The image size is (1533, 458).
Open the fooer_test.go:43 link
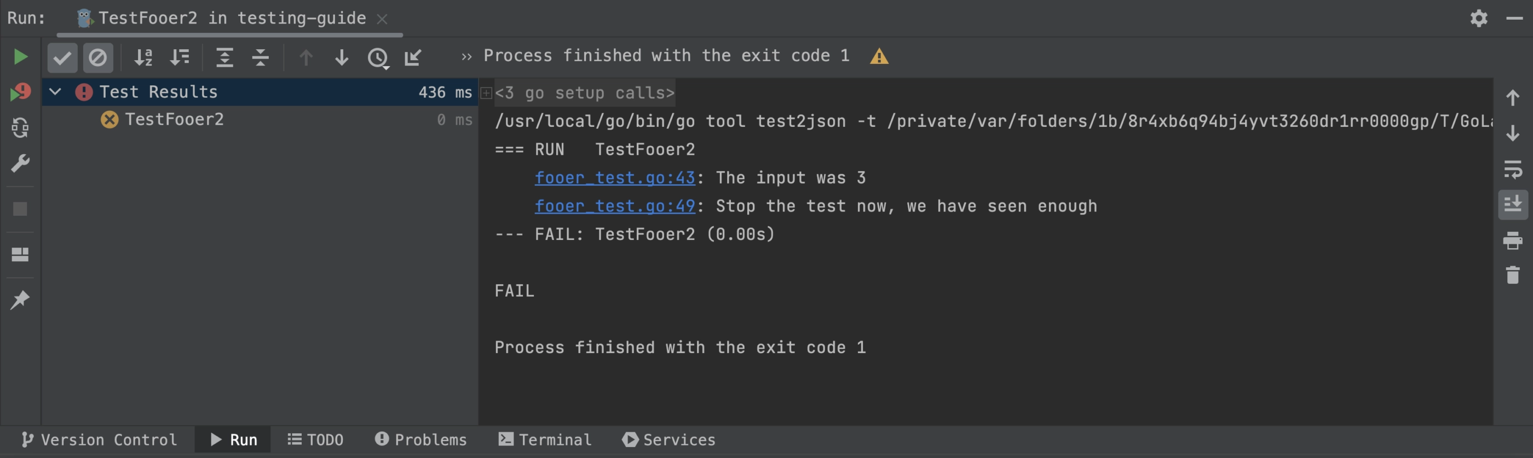615,178
